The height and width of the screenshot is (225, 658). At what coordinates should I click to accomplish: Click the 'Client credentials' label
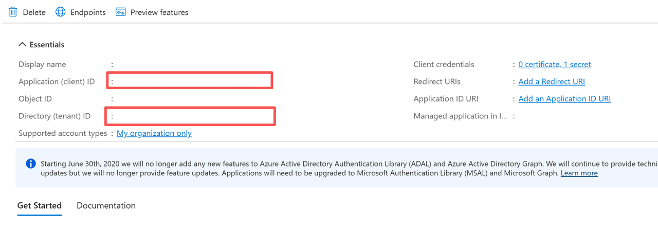click(444, 65)
